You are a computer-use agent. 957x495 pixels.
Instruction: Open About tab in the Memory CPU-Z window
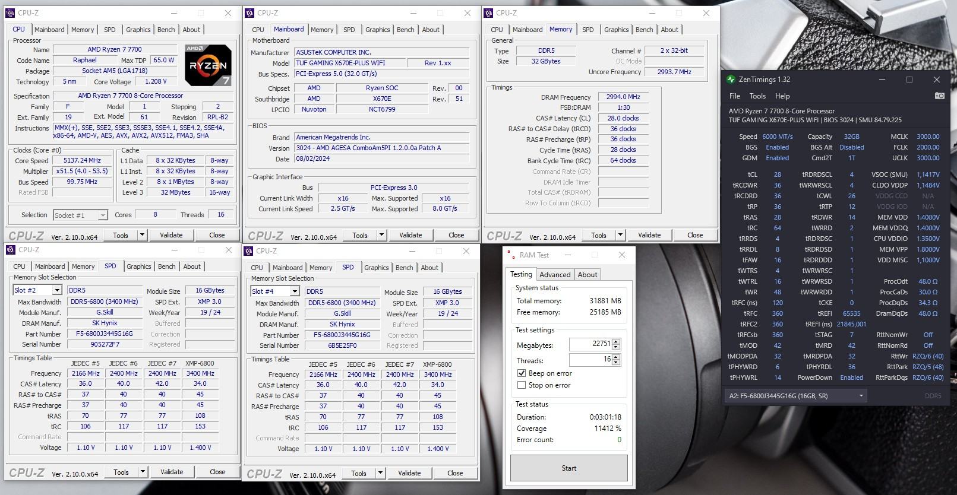coord(669,30)
